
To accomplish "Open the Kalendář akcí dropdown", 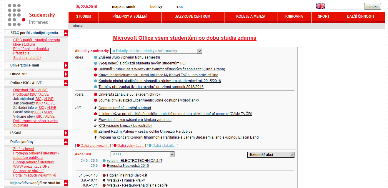I will tap(271, 155).
